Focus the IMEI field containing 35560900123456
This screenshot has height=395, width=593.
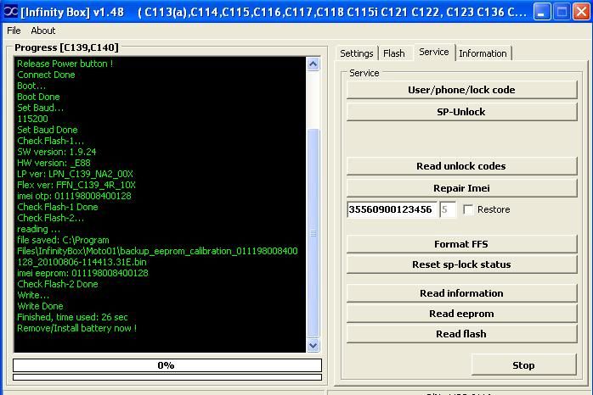point(392,209)
